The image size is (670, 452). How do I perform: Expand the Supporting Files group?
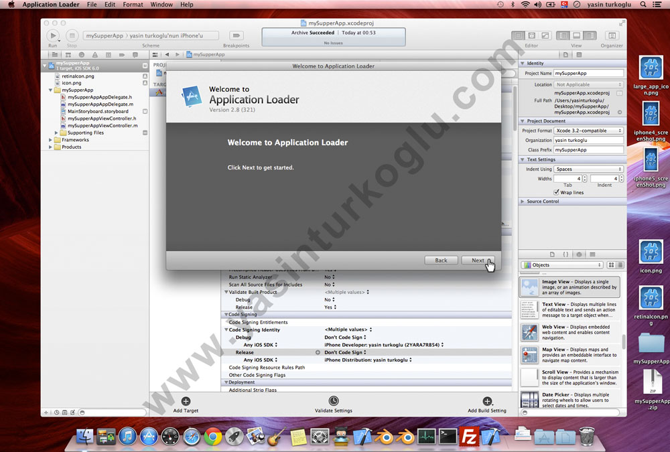pos(56,133)
